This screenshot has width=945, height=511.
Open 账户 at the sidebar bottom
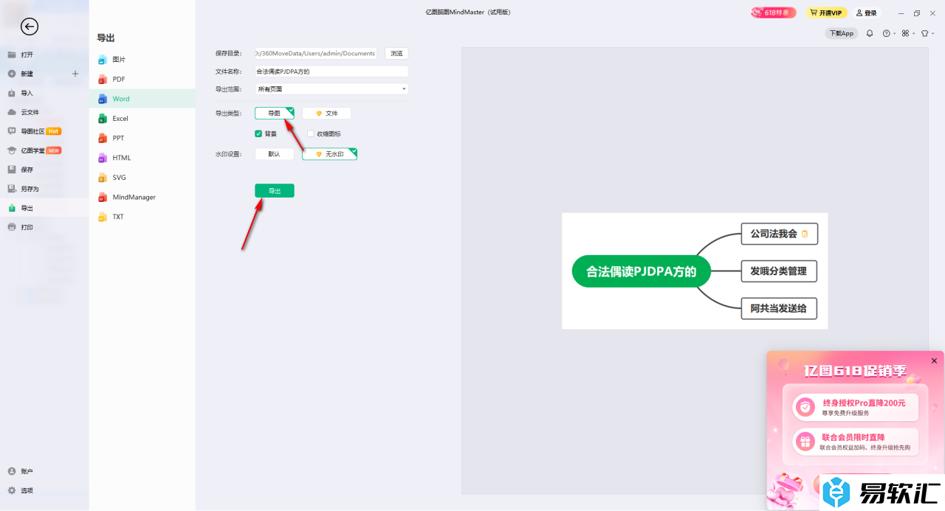click(x=44, y=471)
